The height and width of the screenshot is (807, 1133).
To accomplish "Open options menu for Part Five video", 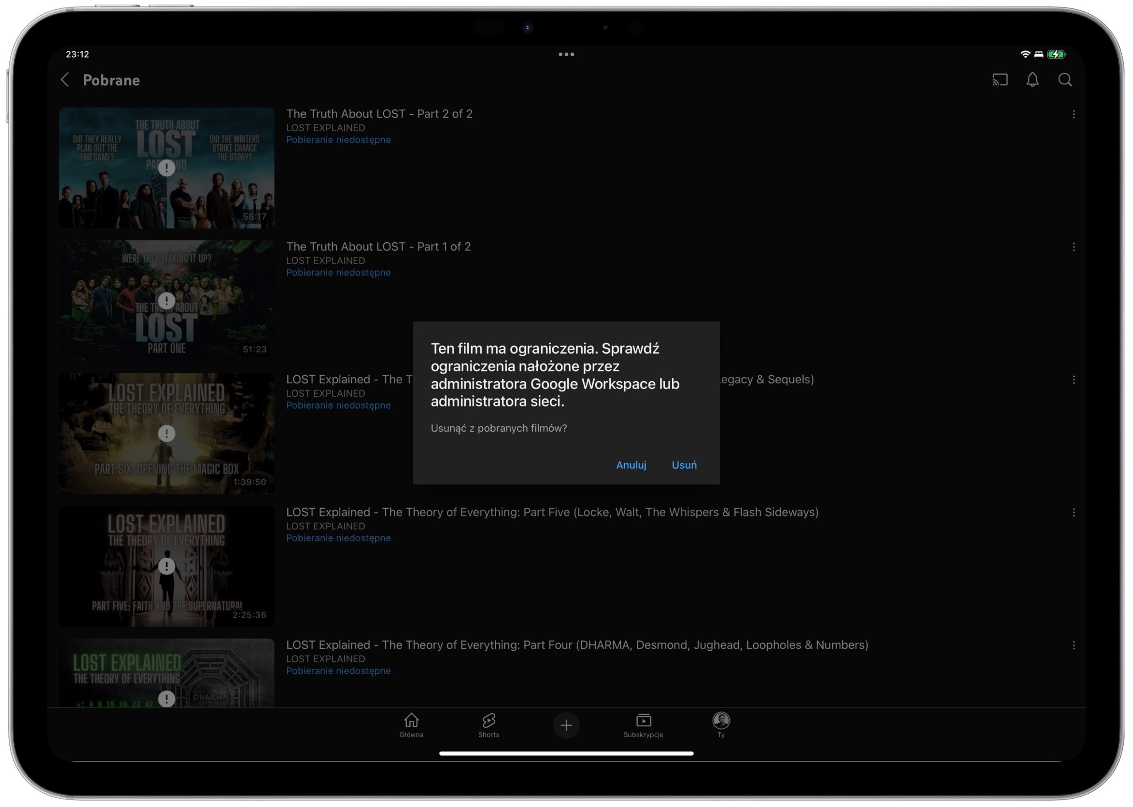I will [1073, 512].
